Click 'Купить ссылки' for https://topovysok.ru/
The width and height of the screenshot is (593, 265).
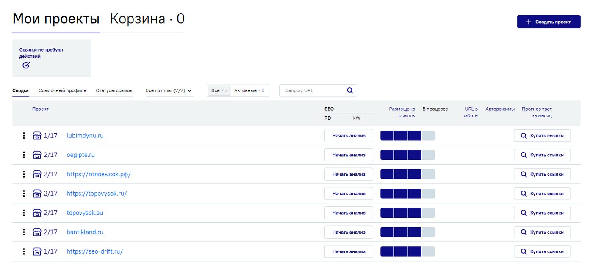click(542, 194)
